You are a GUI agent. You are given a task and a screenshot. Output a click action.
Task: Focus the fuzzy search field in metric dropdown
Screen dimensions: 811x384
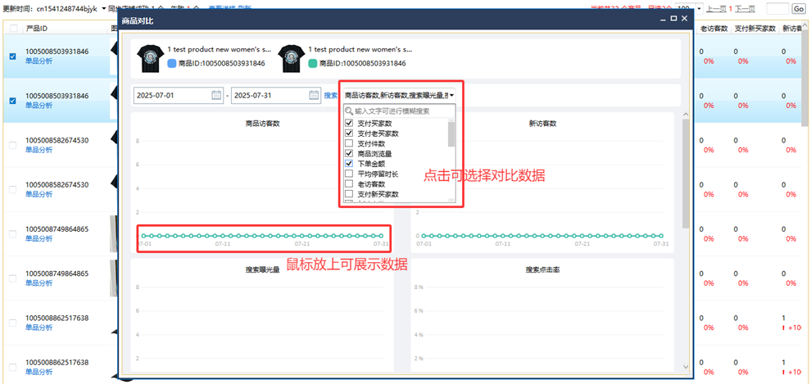[x=401, y=111]
